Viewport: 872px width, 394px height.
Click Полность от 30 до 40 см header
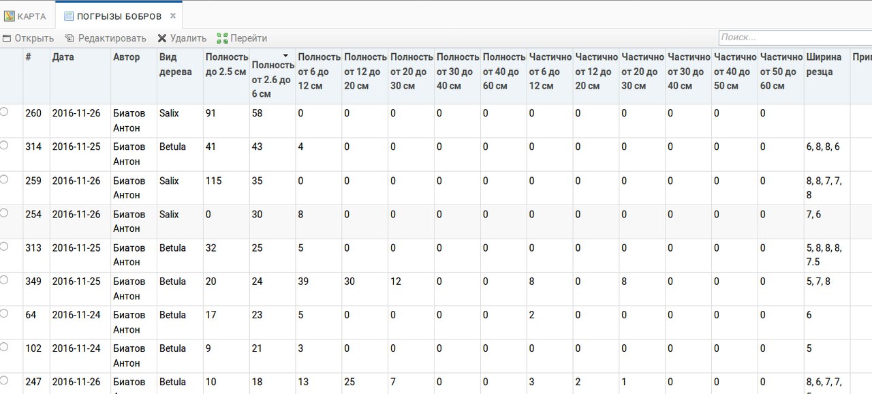458,76
